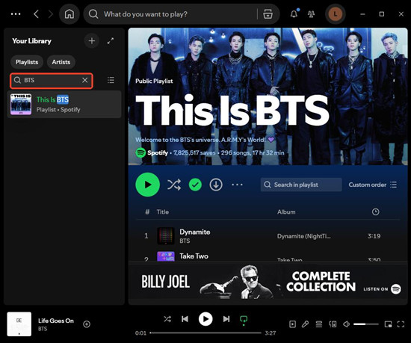Select the Dynamite track
Viewport: 411px width, 343px height.
point(268,236)
